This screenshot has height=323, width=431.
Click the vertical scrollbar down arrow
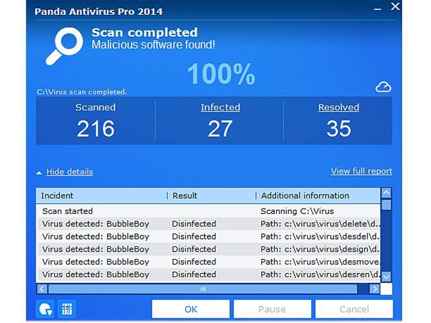click(x=387, y=277)
